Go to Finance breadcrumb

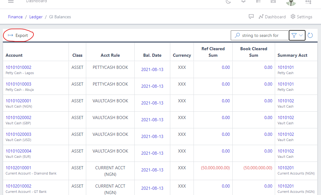pyautogui.click(x=16, y=17)
